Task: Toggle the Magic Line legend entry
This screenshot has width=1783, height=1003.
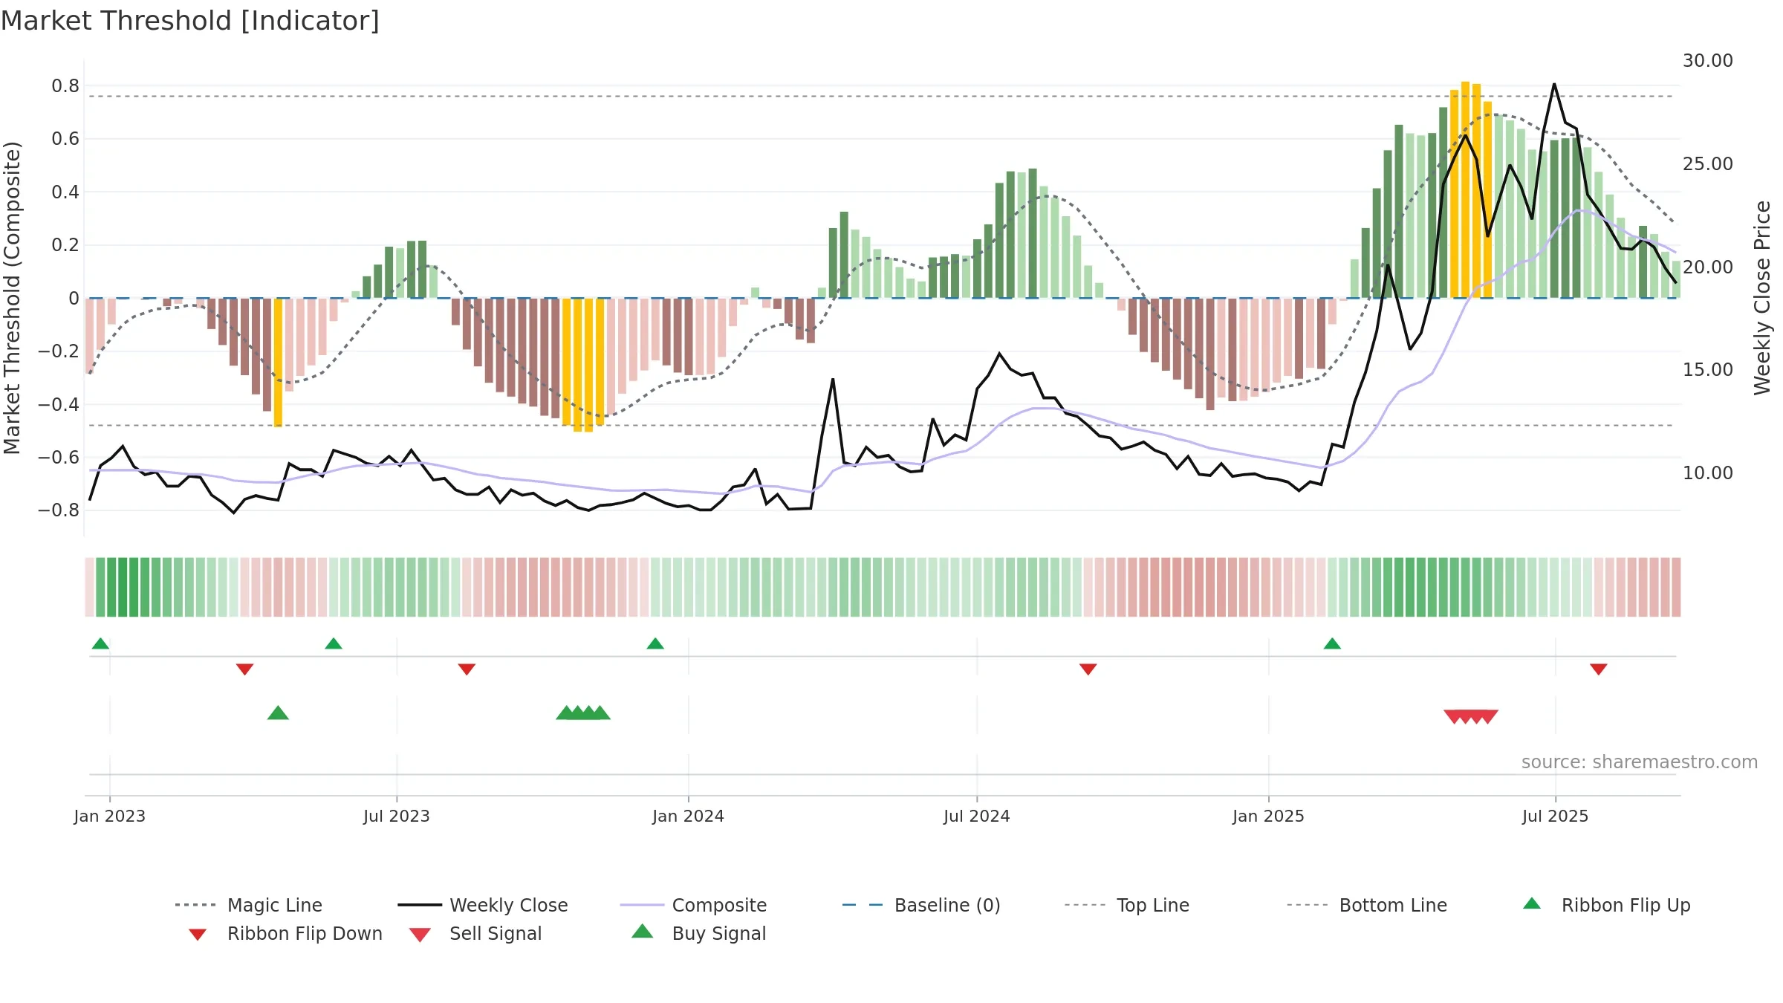Action: pyautogui.click(x=248, y=905)
